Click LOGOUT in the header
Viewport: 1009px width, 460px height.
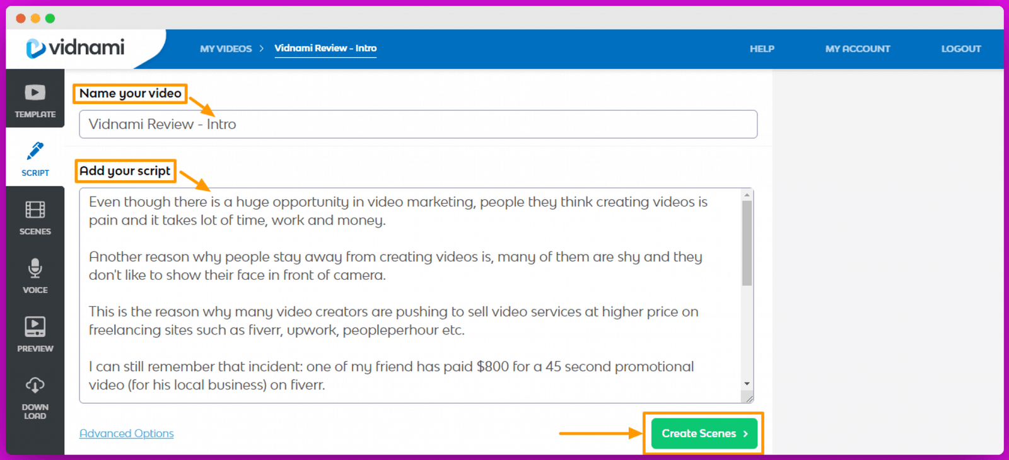(961, 49)
